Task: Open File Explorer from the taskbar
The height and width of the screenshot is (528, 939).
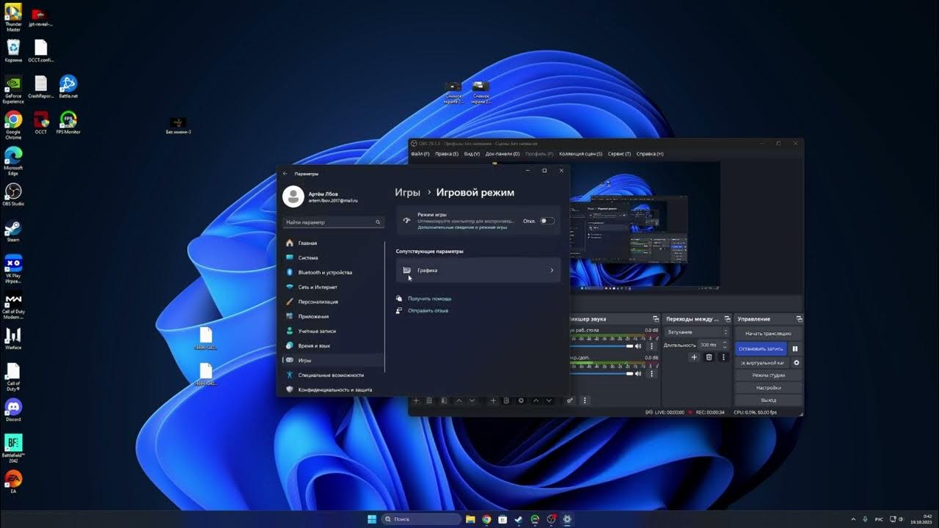Action: pyautogui.click(x=470, y=519)
